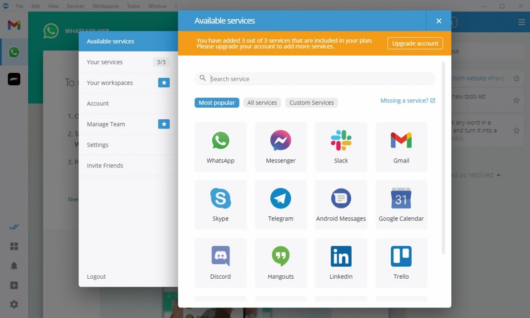Viewport: 530px width, 318px height.
Task: Add the Trello service tile
Action: [x=401, y=263]
